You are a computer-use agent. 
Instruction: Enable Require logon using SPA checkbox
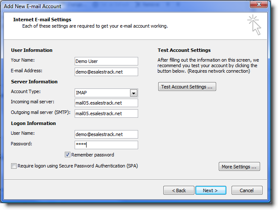click(14, 166)
